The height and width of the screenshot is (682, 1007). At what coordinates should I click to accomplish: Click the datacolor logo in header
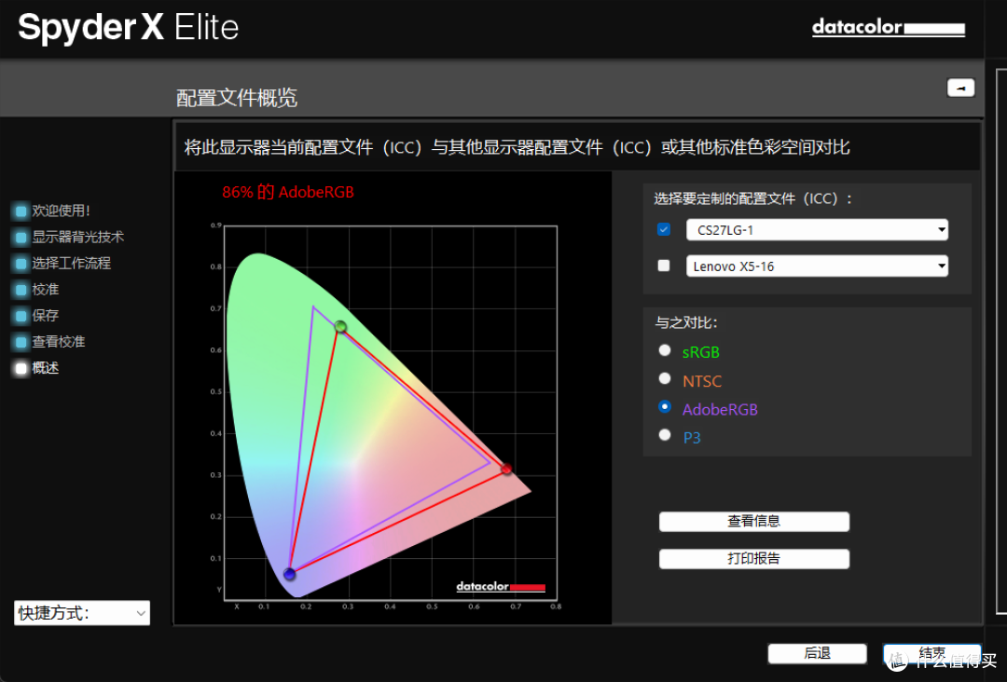click(x=889, y=27)
